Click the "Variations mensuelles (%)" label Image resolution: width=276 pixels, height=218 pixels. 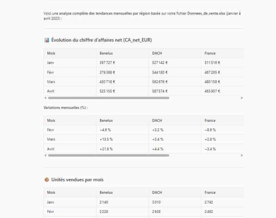pos(66,108)
